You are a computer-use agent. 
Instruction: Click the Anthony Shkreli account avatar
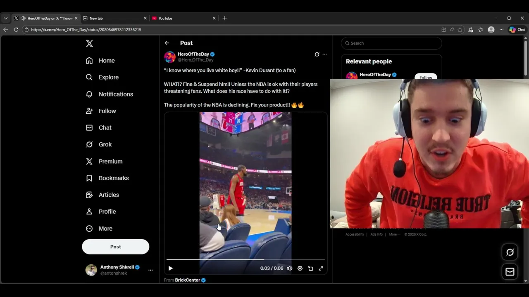point(91,270)
